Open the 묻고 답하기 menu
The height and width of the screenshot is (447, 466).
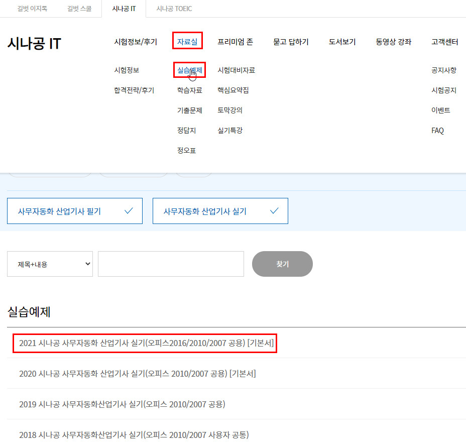291,42
